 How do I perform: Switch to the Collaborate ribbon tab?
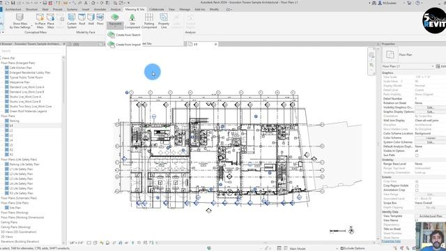(x=156, y=9)
